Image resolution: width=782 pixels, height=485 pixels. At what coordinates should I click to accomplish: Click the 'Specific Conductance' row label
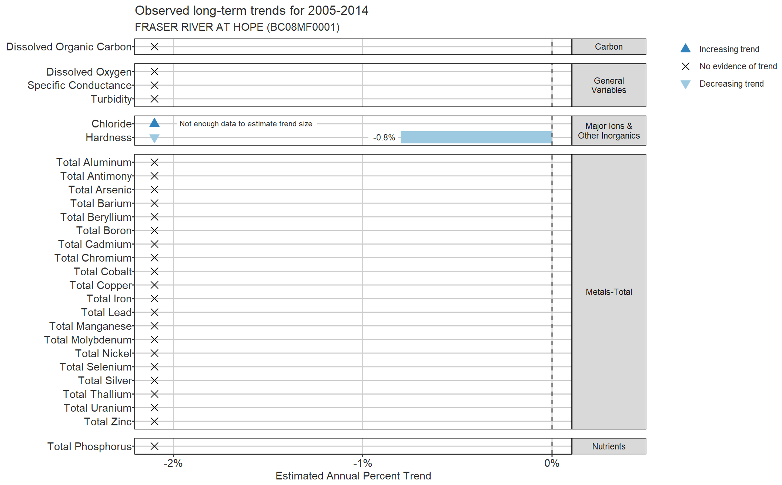[x=80, y=85]
